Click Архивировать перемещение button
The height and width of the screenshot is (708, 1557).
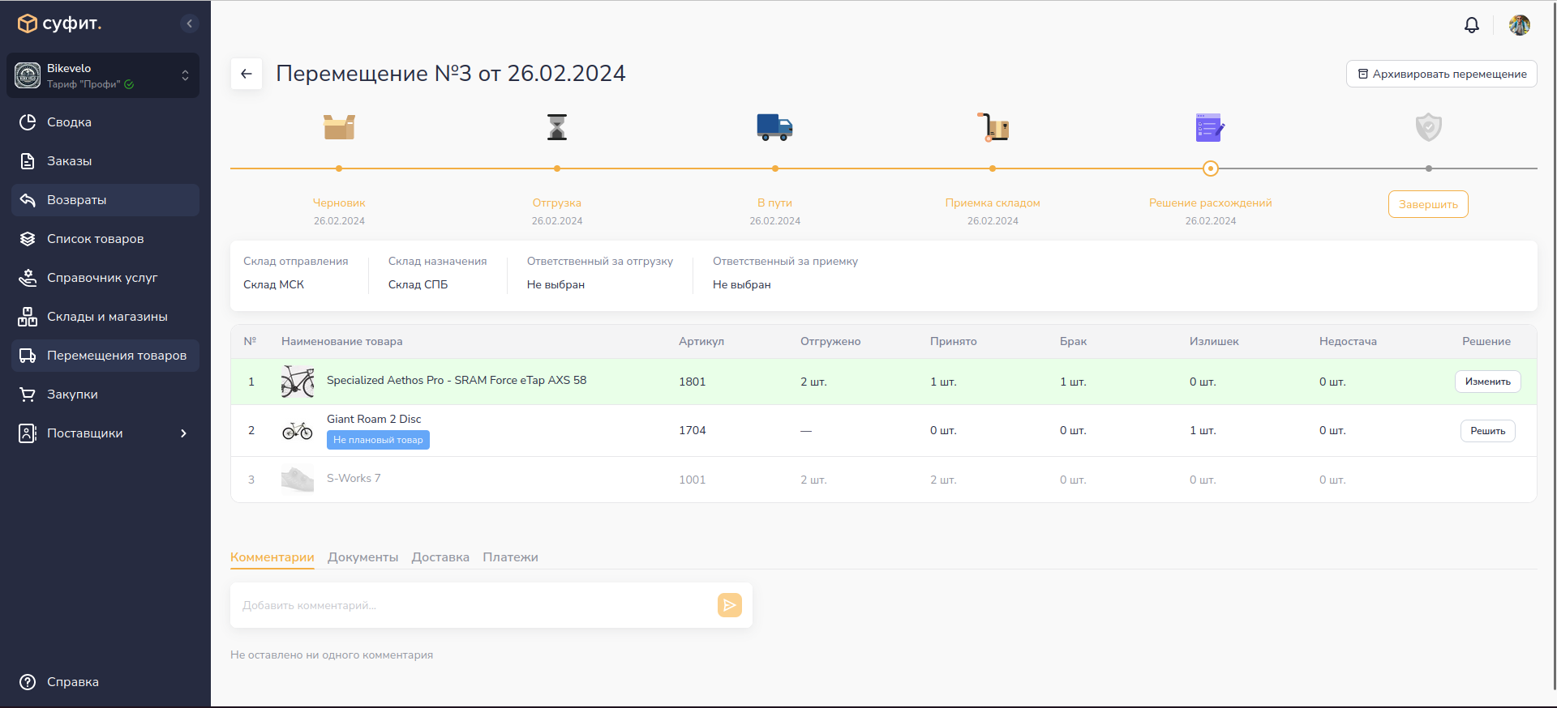1442,74
